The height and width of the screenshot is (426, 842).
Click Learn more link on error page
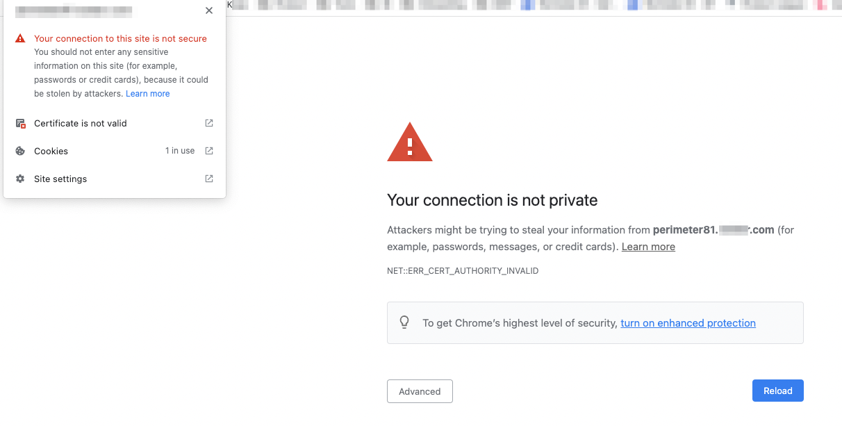(x=648, y=247)
